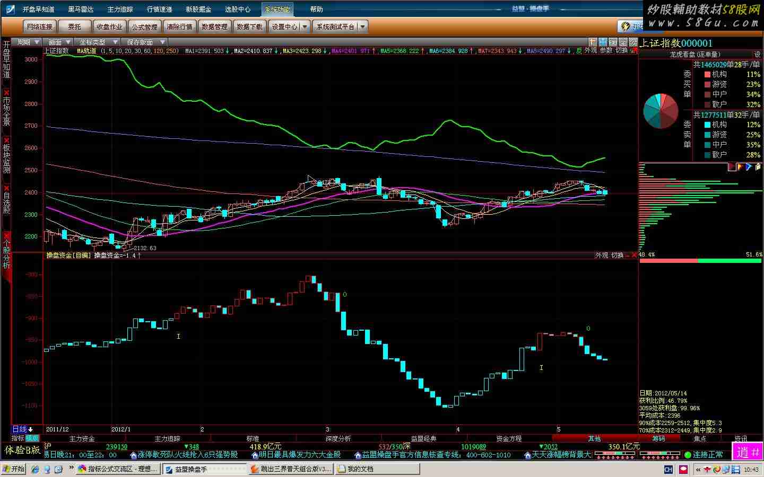Click 数据下载 button

point(249,26)
